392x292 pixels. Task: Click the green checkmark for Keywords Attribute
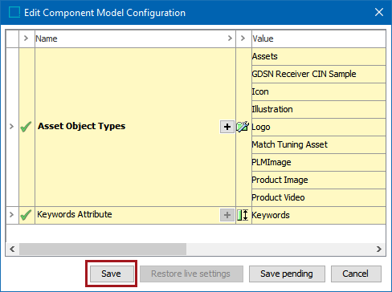(x=26, y=215)
